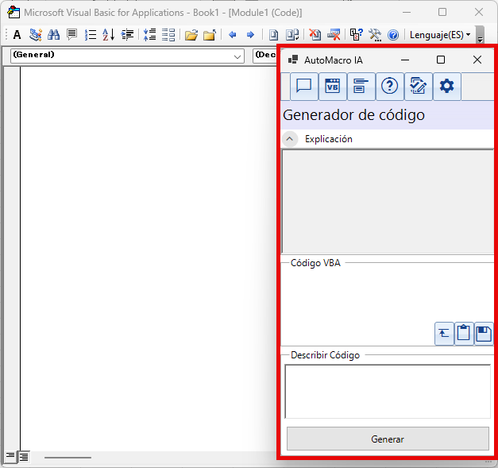Click the save floppy disk icon
The width and height of the screenshot is (498, 468).
click(484, 333)
